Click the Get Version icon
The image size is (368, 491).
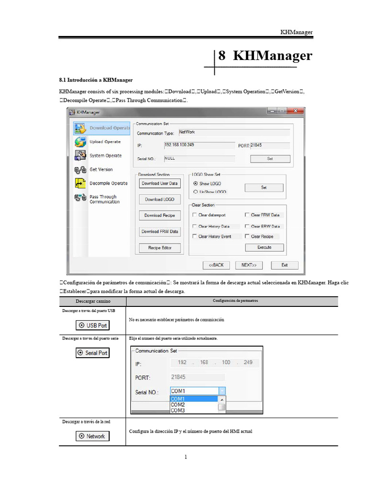pyautogui.click(x=80, y=170)
